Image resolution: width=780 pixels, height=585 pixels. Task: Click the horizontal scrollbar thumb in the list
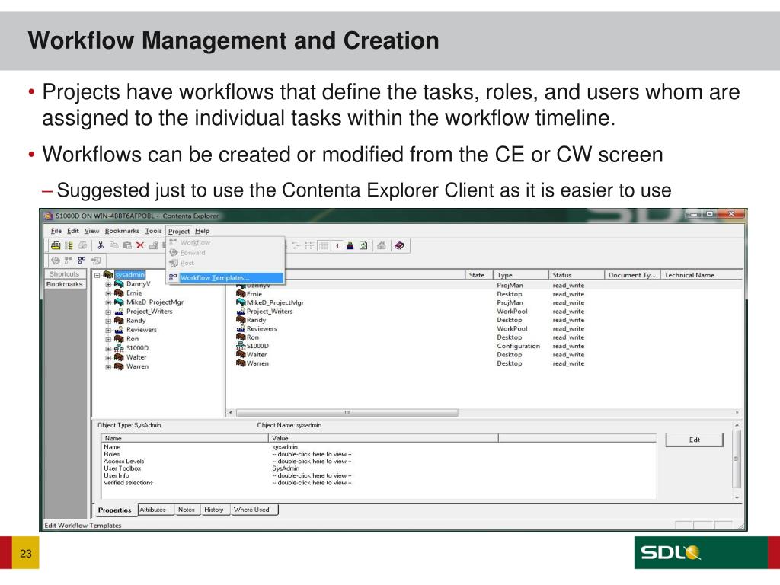click(347, 412)
